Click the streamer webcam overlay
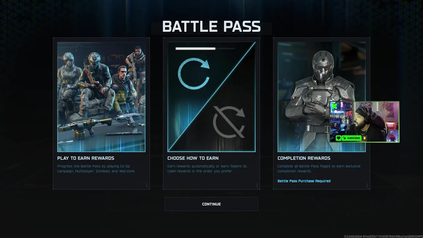The width and height of the screenshot is (423, 238). (365, 122)
